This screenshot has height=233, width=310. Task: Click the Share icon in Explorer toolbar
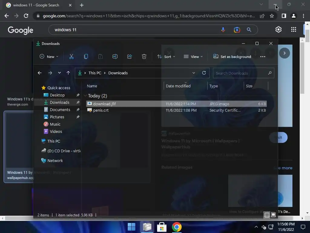pos(130,57)
